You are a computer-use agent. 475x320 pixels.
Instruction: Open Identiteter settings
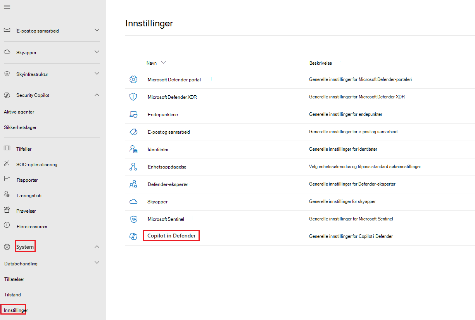[x=158, y=150]
